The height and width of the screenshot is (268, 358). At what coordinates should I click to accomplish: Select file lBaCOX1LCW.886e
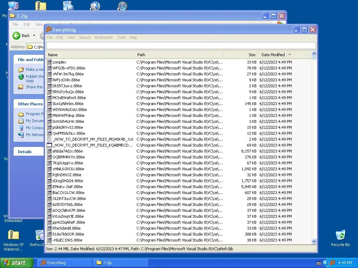click(69, 193)
